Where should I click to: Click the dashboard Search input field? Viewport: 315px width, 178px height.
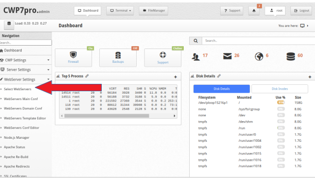(258, 41)
